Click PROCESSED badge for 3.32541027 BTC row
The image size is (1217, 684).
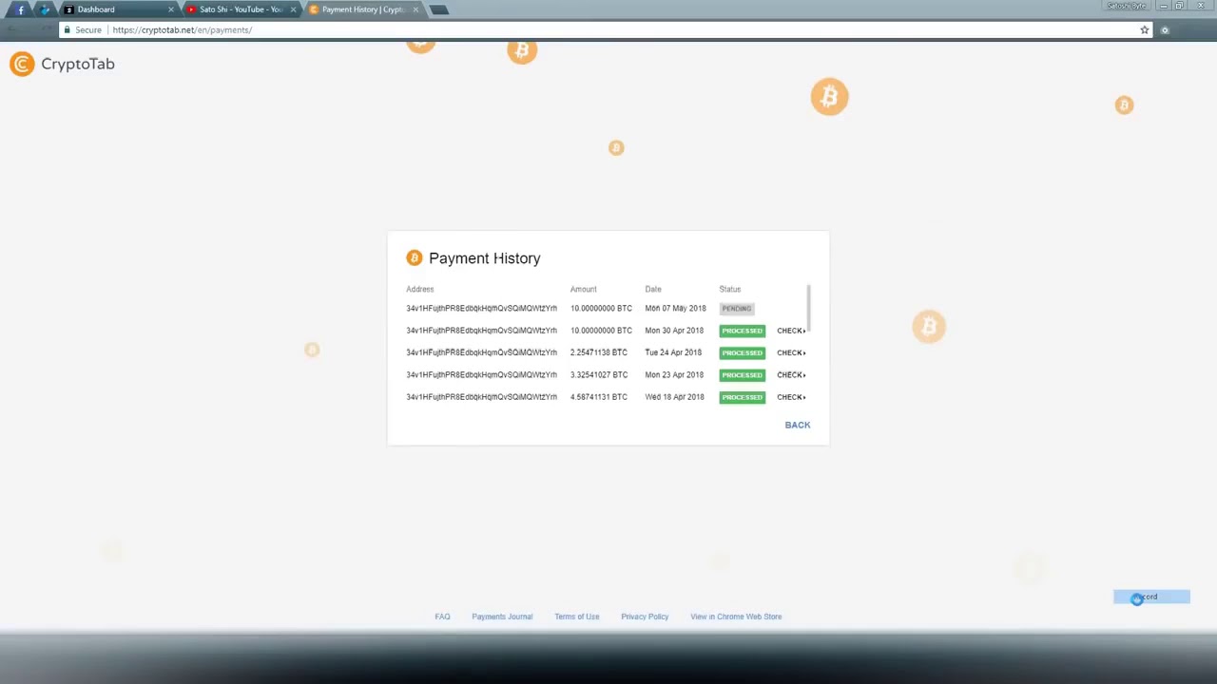pyautogui.click(x=743, y=374)
